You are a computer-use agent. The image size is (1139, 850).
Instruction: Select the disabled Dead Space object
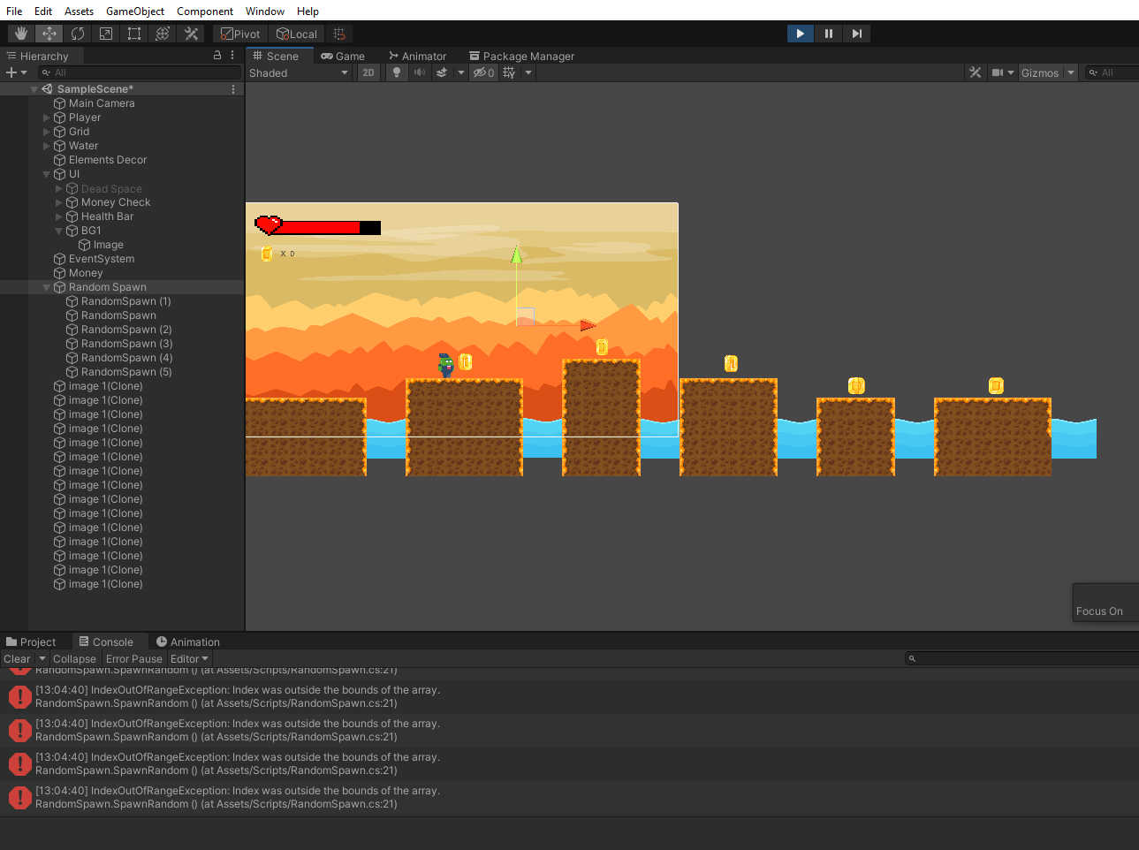pyautogui.click(x=111, y=188)
